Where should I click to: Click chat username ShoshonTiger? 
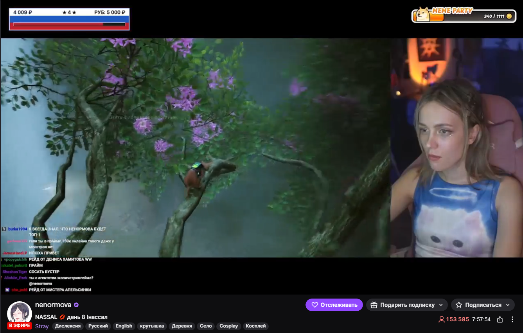coord(15,272)
